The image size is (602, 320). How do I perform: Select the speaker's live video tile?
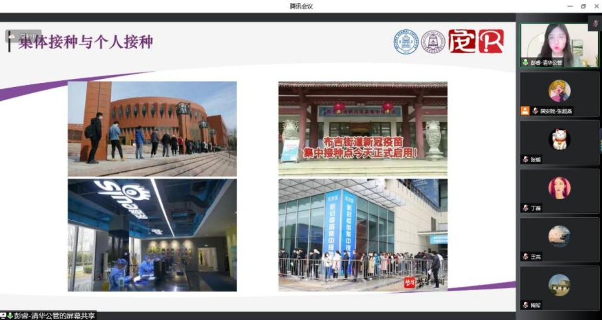559,45
